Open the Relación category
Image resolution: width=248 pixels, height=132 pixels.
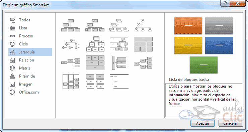[x=30, y=60]
